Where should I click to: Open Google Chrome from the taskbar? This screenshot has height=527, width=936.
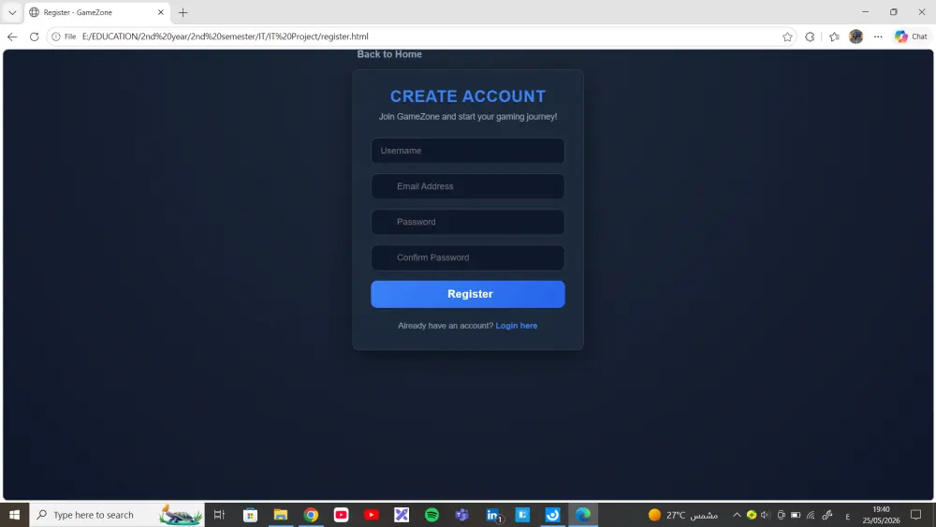(311, 515)
